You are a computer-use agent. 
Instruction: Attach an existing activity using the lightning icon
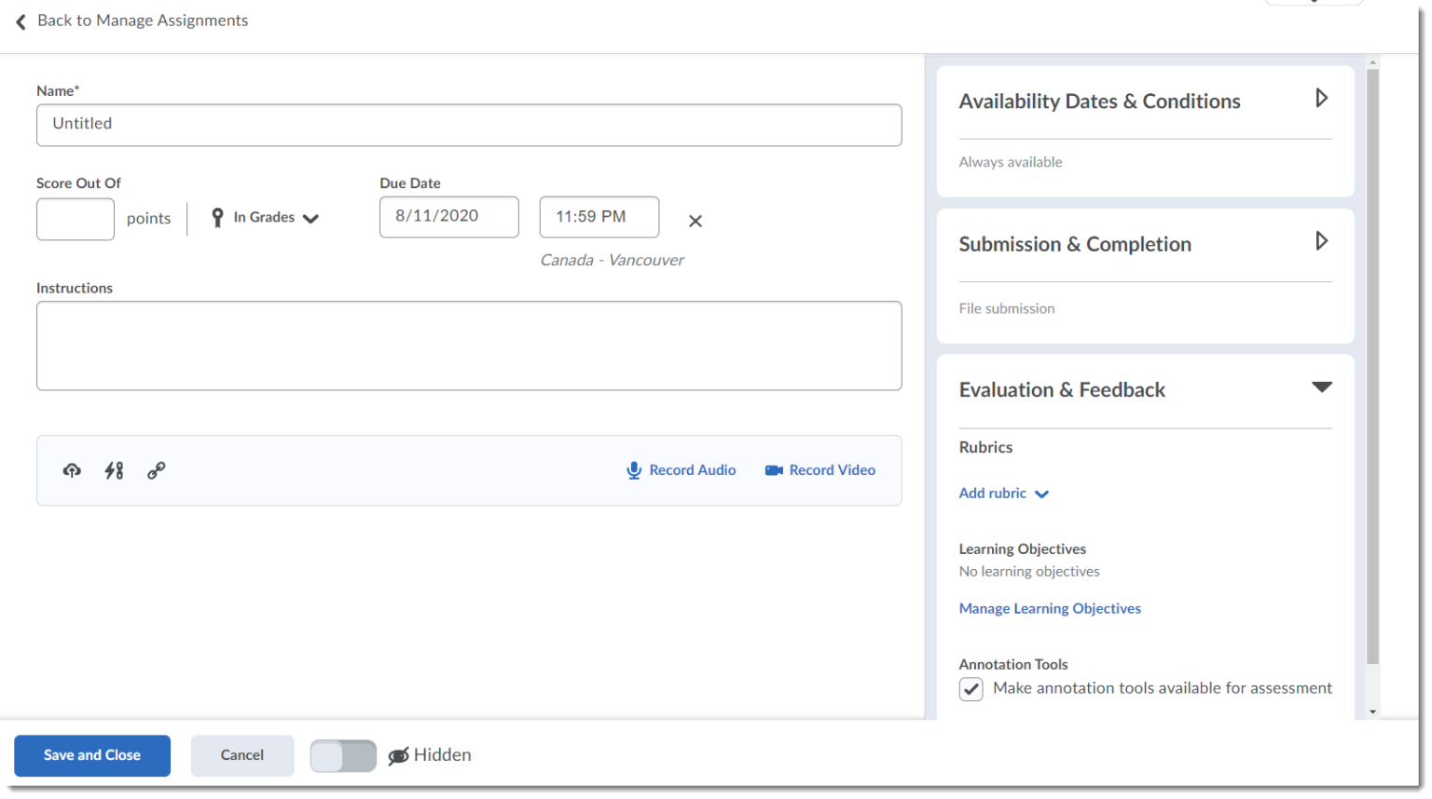point(114,470)
